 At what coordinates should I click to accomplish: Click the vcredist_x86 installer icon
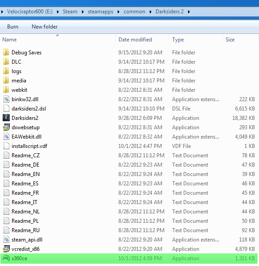6,249
